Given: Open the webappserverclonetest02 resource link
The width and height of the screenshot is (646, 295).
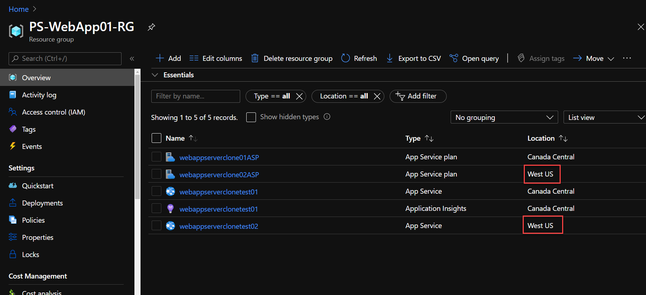Looking at the screenshot, I should pos(219,226).
